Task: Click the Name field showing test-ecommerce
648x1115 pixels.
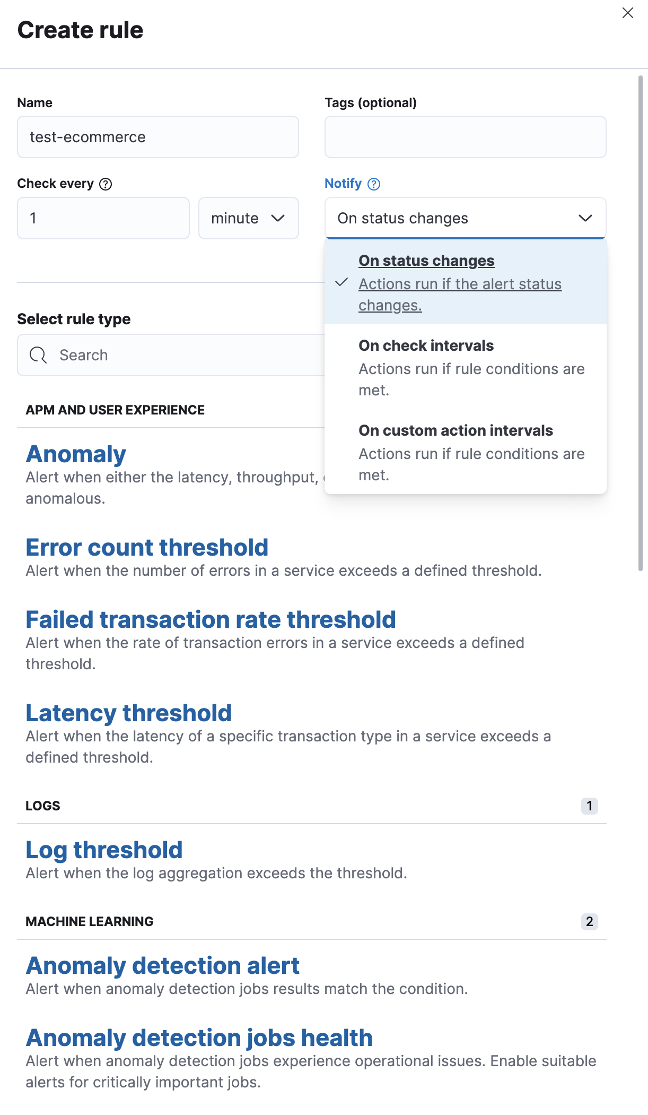Action: pyautogui.click(x=157, y=137)
